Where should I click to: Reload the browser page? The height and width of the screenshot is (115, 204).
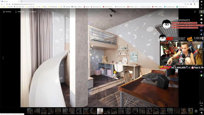(7, 4)
